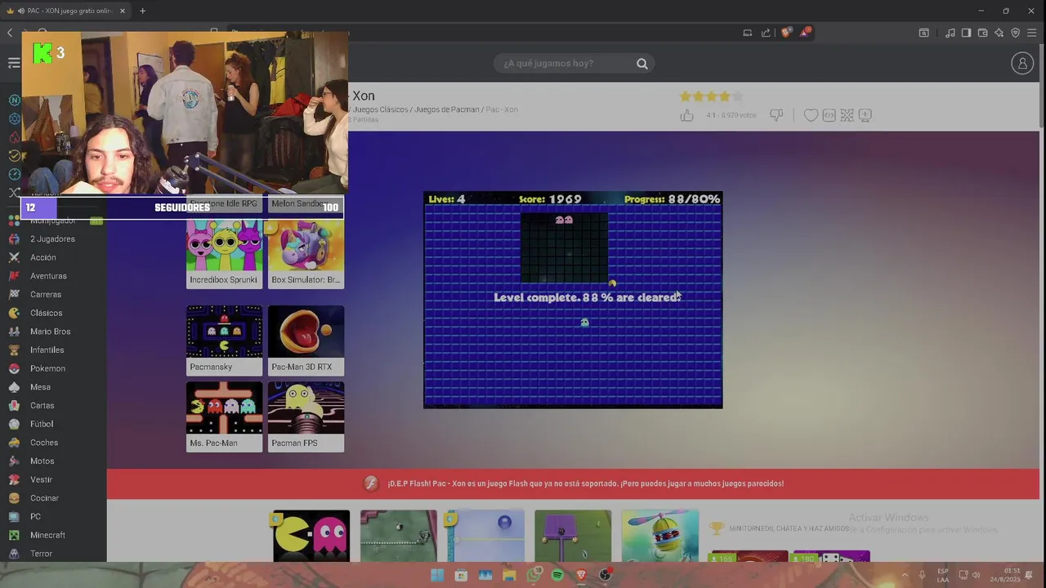The image size is (1046, 588).
Task: Open the Mario Bros category
Action: [x=50, y=332]
